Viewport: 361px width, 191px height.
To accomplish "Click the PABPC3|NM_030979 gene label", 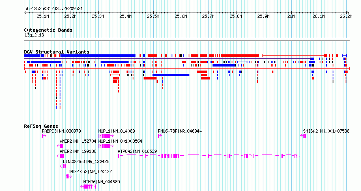I will point(61,131).
